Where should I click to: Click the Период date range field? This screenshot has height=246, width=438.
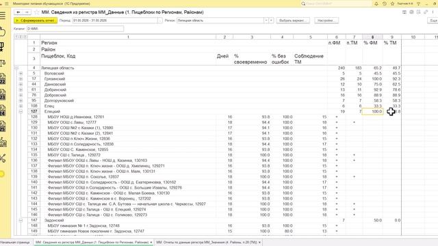pos(115,20)
